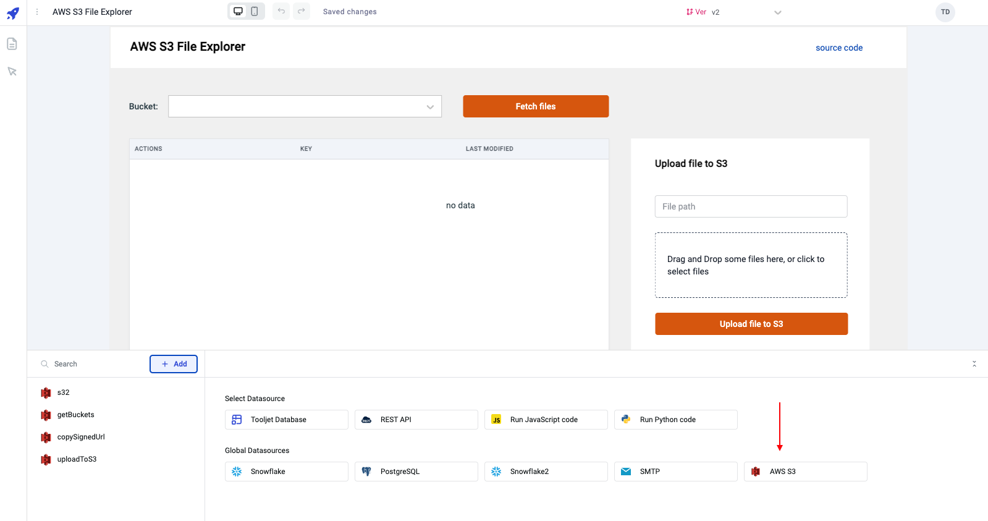Viewport: 988px width, 521px height.
Task: Add a new query
Action: [174, 364]
